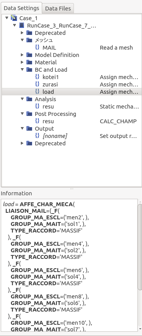142x336 pixels.
Task: Click the Model Definition folder icon
Action: tap(29, 55)
